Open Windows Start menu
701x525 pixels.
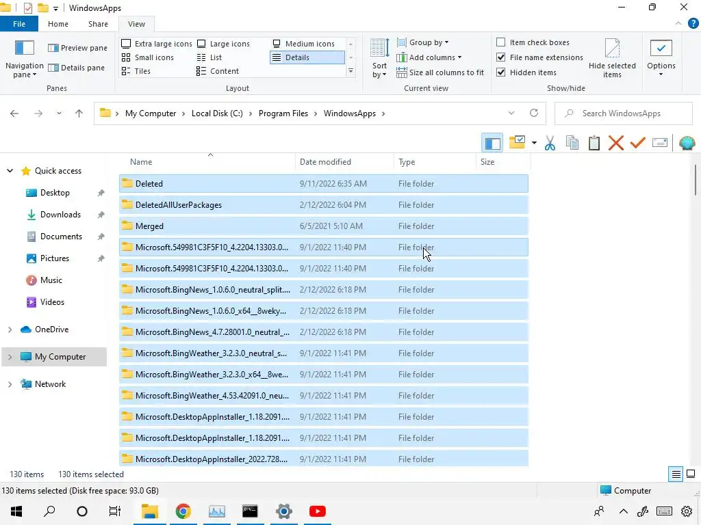click(x=16, y=511)
